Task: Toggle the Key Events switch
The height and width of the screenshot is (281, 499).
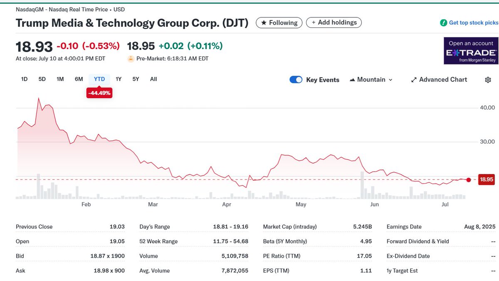Action: coord(296,80)
